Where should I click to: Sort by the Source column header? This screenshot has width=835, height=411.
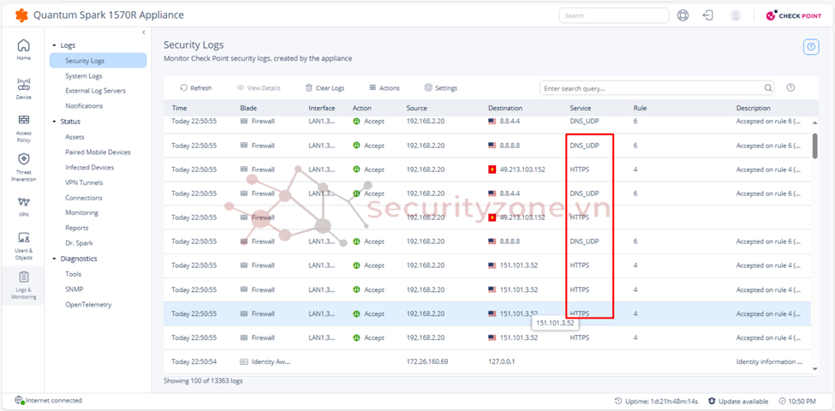[x=417, y=108]
